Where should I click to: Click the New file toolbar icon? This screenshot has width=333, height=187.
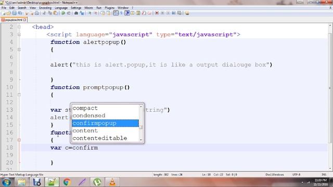click(x=3, y=13)
